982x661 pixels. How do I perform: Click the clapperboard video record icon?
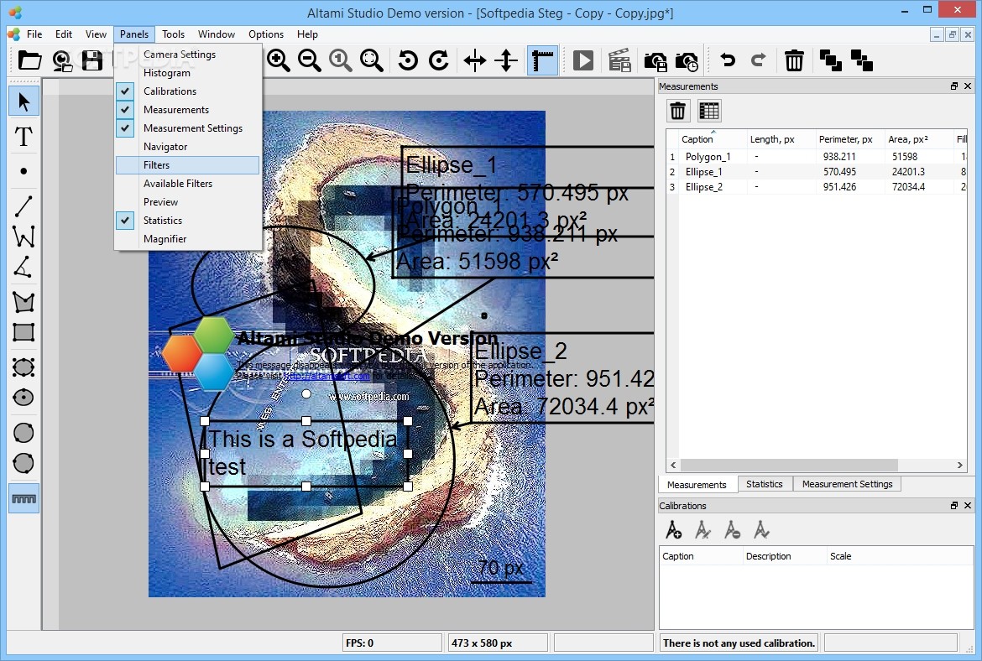(x=619, y=60)
